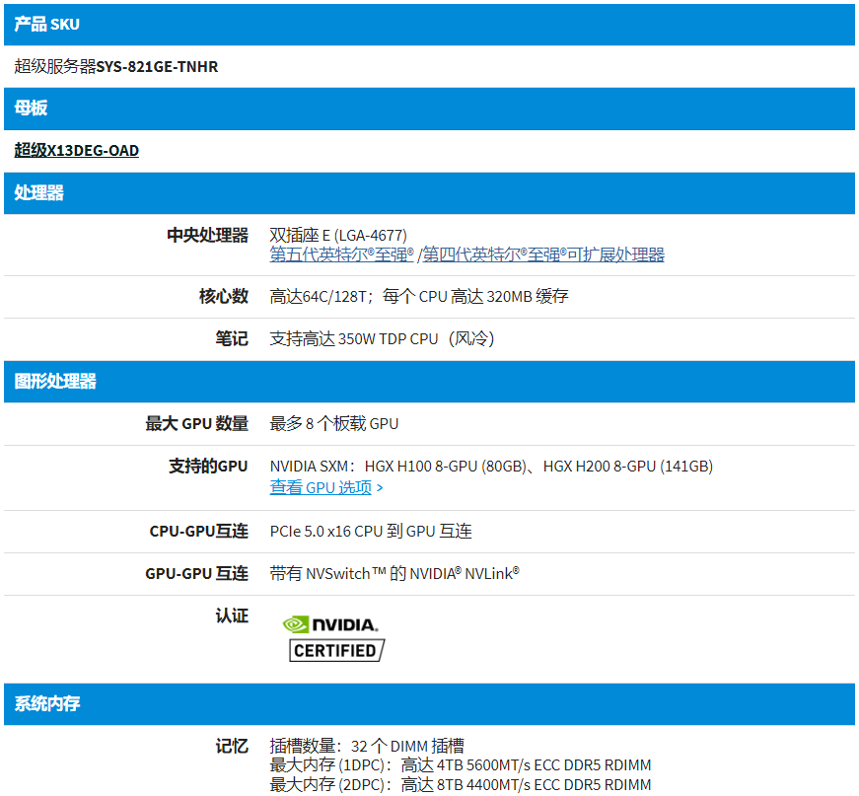Click the 支持的GPU row label

(208, 467)
